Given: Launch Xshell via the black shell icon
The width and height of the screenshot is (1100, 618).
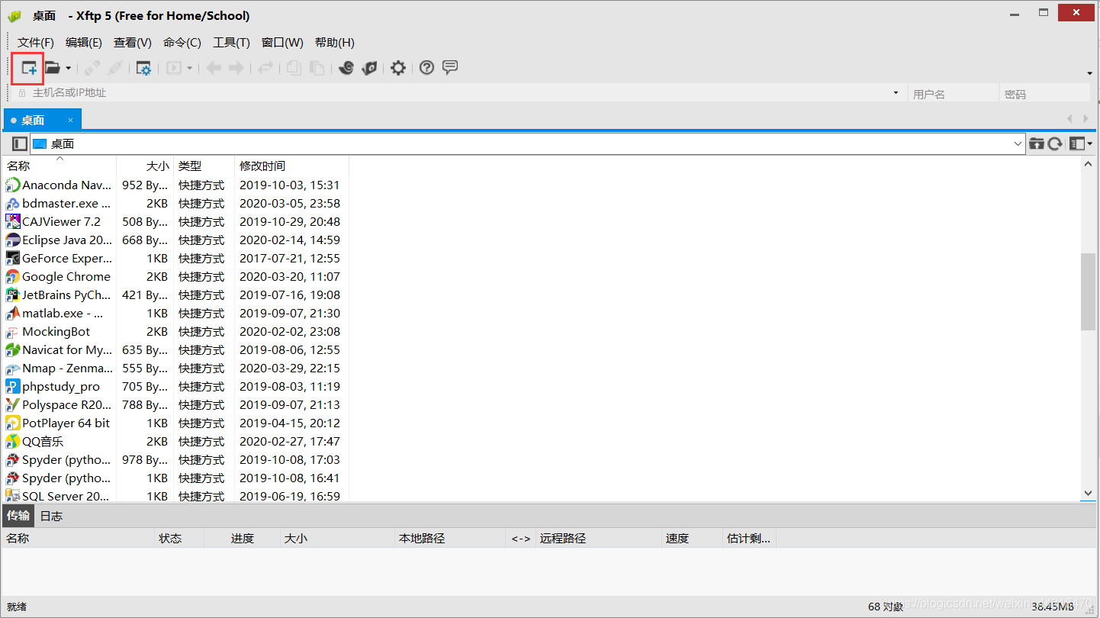Looking at the screenshot, I should tap(346, 68).
